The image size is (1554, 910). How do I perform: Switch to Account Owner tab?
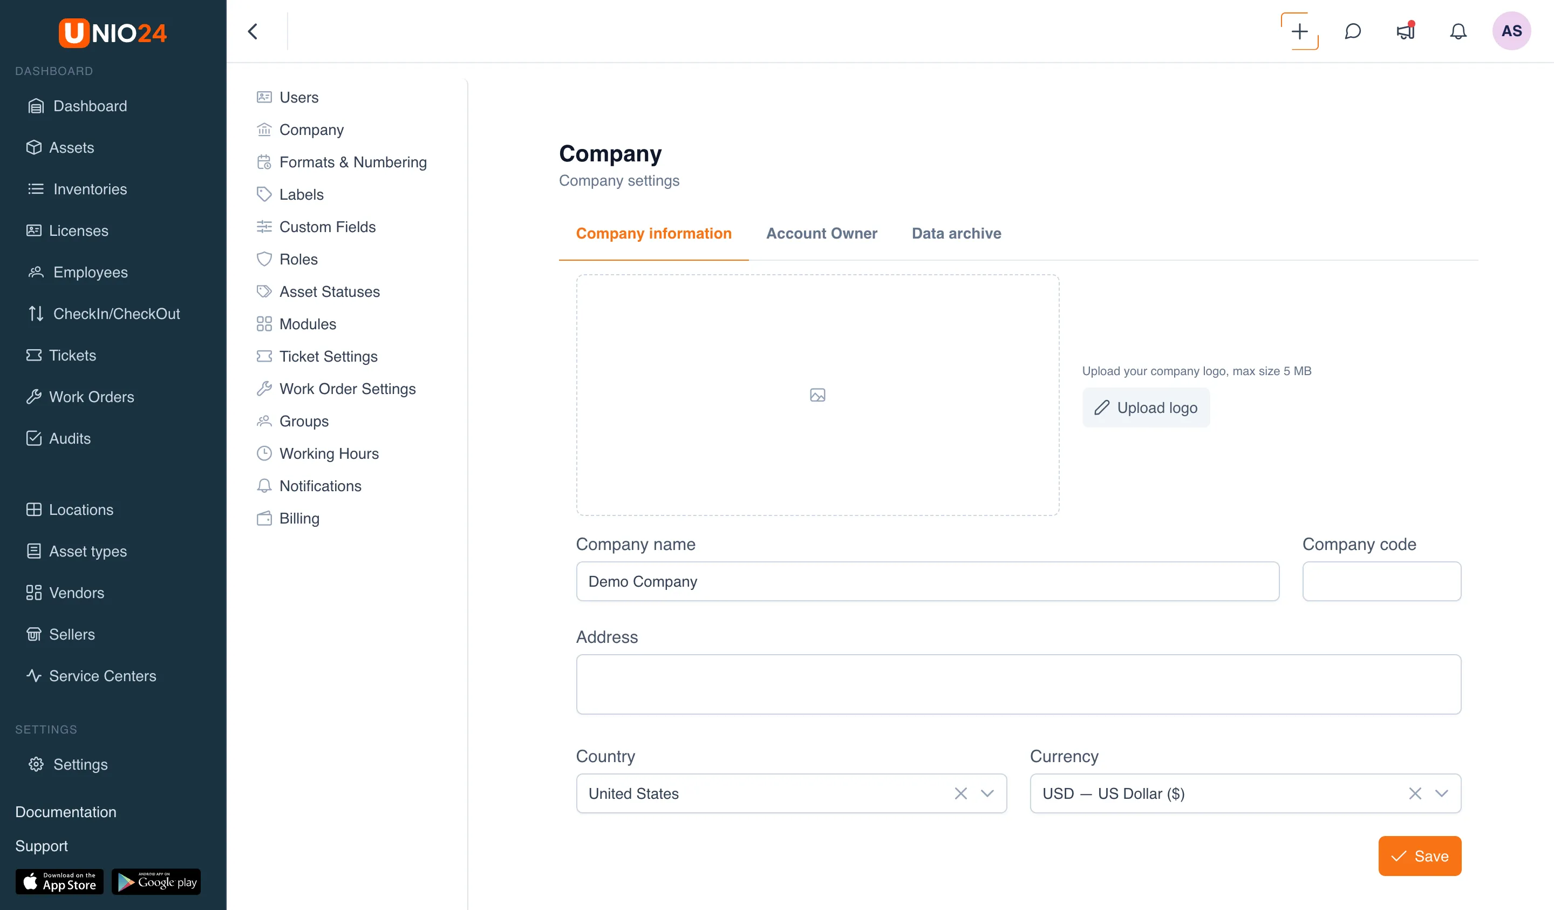click(821, 234)
